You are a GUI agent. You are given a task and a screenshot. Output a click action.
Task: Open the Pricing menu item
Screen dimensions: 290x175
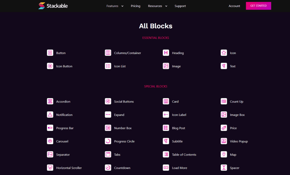pos(136,6)
